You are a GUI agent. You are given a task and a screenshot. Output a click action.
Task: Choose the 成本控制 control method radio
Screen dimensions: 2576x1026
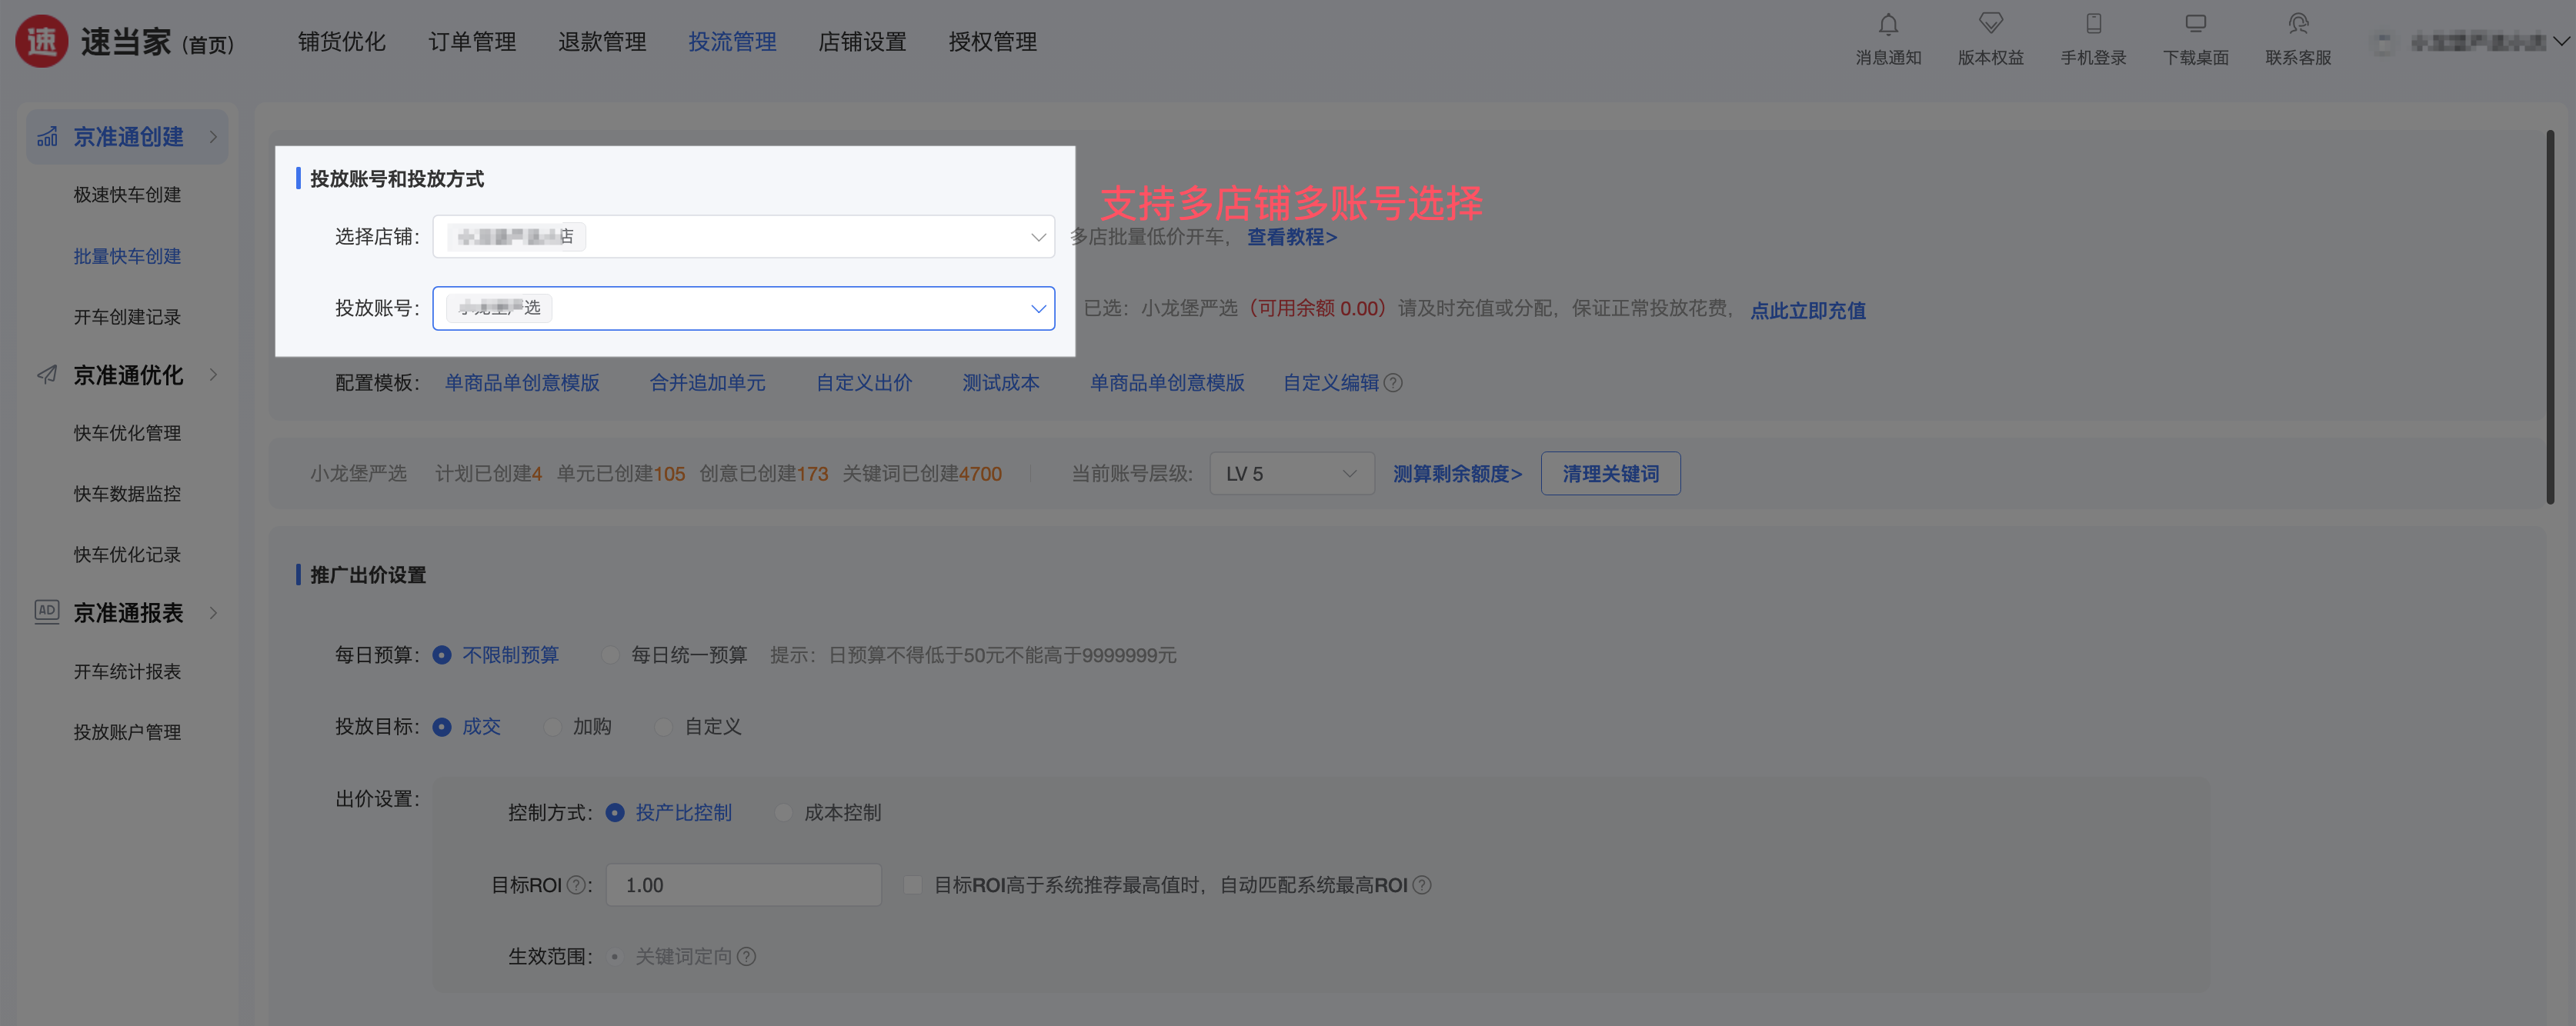[784, 813]
